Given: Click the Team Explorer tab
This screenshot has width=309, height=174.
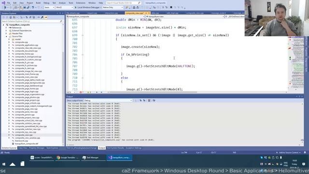Looking at the screenshot, I should pyautogui.click(x=52, y=148).
